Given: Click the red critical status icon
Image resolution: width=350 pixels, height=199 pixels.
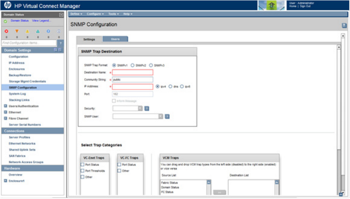Looking at the screenshot, I should coord(6,31).
